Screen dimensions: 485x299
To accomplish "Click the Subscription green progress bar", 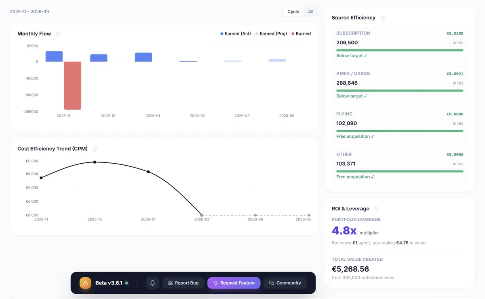I will pyautogui.click(x=399, y=50).
